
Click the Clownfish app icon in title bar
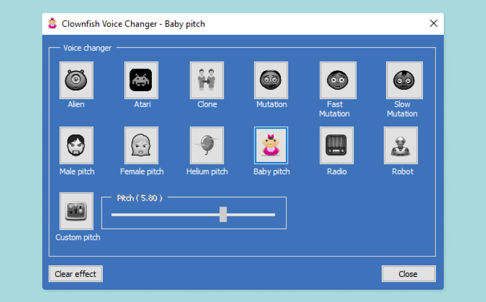coord(53,23)
